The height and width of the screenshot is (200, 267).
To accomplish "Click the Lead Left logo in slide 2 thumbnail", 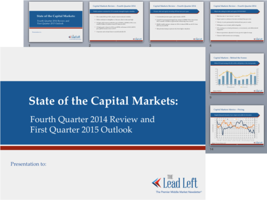I will coord(137,39).
